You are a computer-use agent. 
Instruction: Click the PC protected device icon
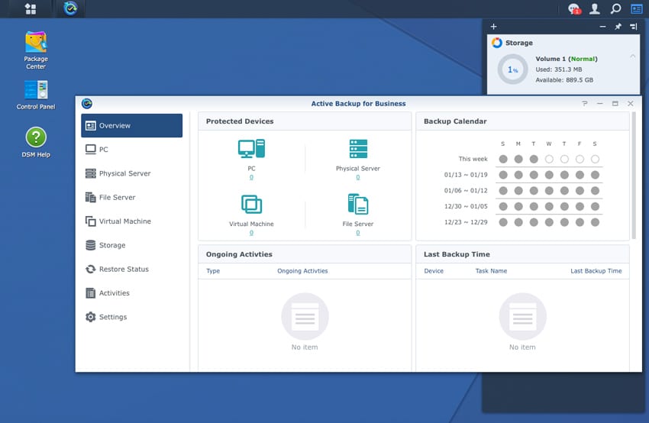tap(251, 149)
